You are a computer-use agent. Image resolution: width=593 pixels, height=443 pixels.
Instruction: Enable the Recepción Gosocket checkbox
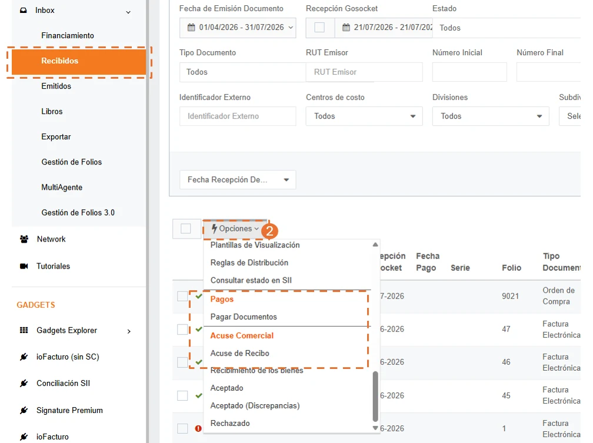pos(319,27)
